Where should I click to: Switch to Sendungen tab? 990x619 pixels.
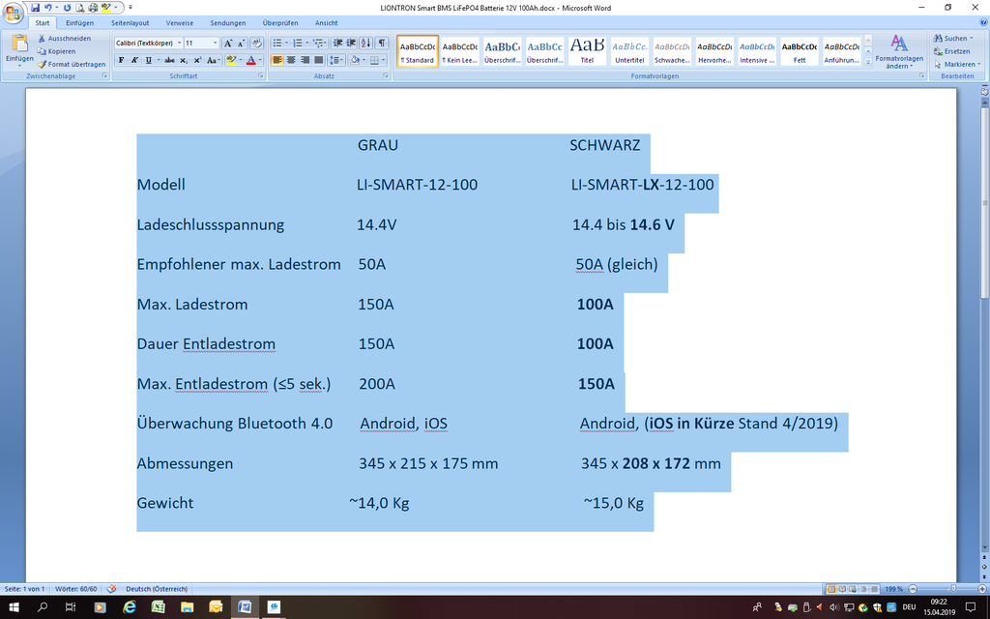[228, 23]
